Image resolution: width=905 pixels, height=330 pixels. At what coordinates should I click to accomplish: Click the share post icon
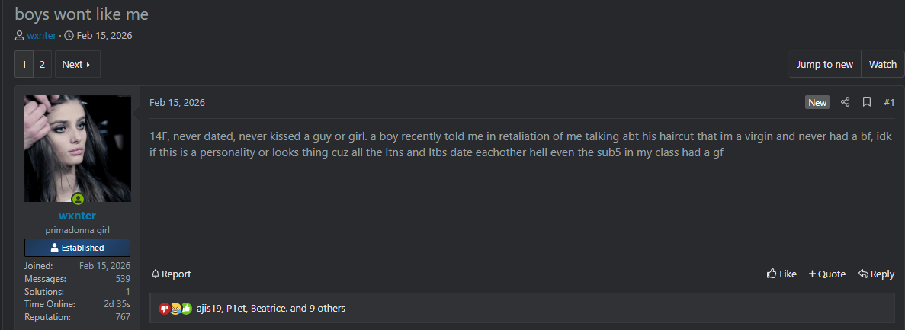tap(845, 102)
